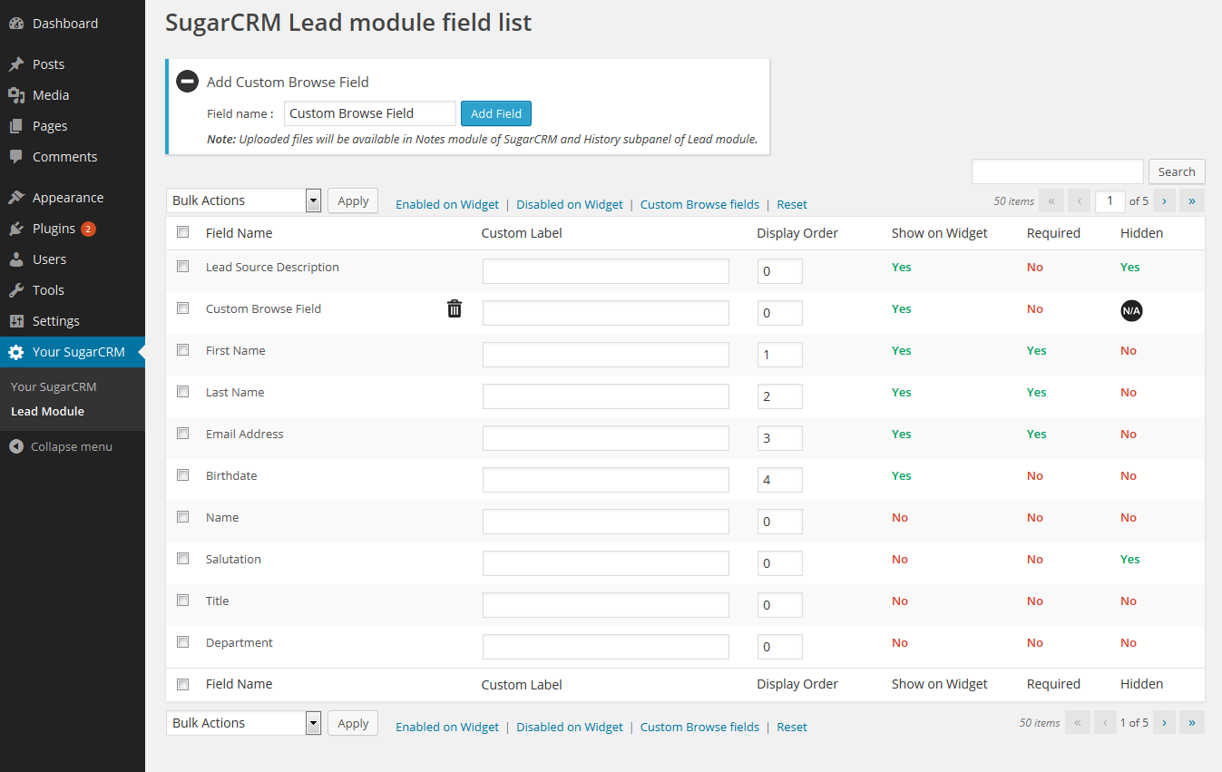Viewport: 1222px width, 772px height.
Task: Open the Dashboard from the sidebar icon
Action: 16,24
